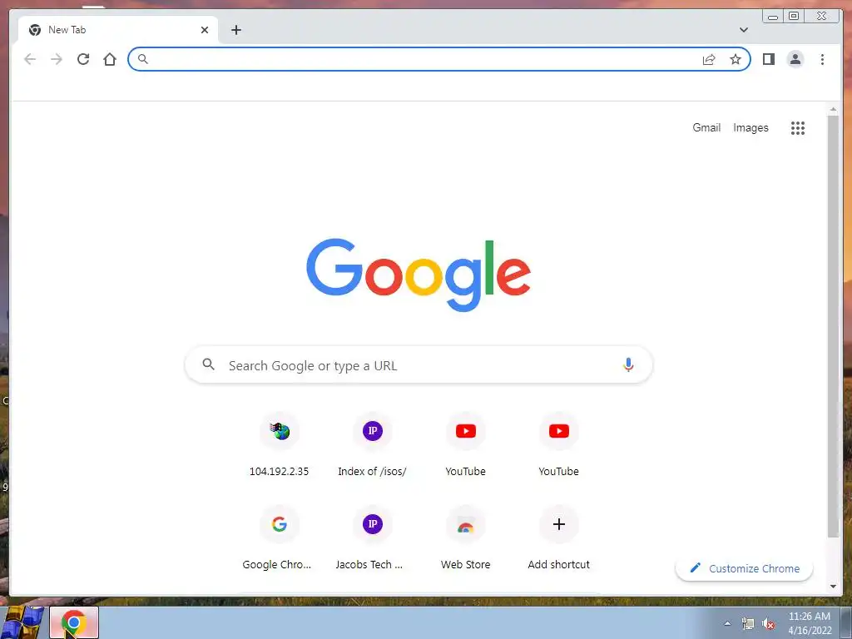Reload the current page
This screenshot has width=852, height=639.
point(83,59)
